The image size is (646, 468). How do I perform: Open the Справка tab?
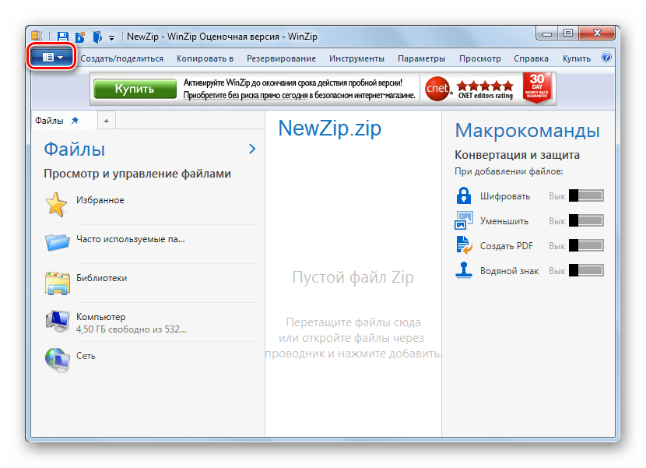coord(531,58)
